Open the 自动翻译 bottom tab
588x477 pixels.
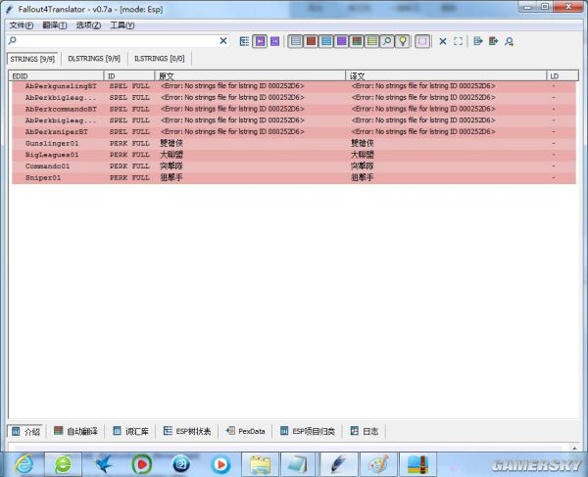[75, 431]
